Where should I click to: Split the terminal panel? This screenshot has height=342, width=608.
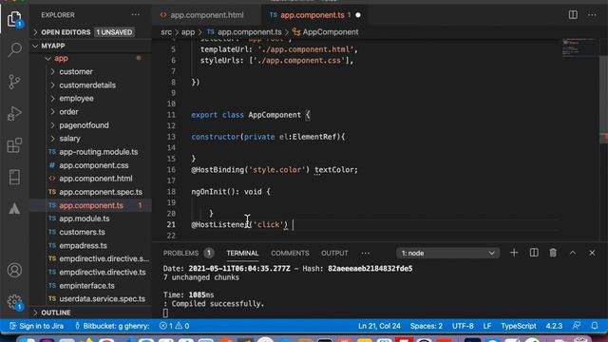point(534,253)
